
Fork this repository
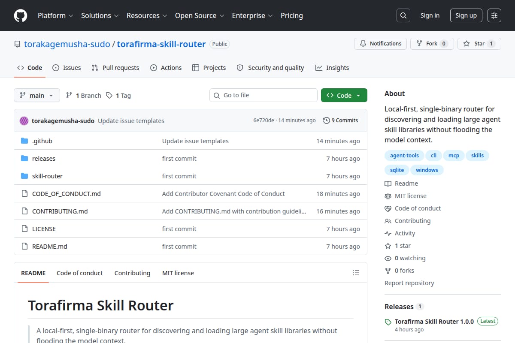tap(432, 44)
